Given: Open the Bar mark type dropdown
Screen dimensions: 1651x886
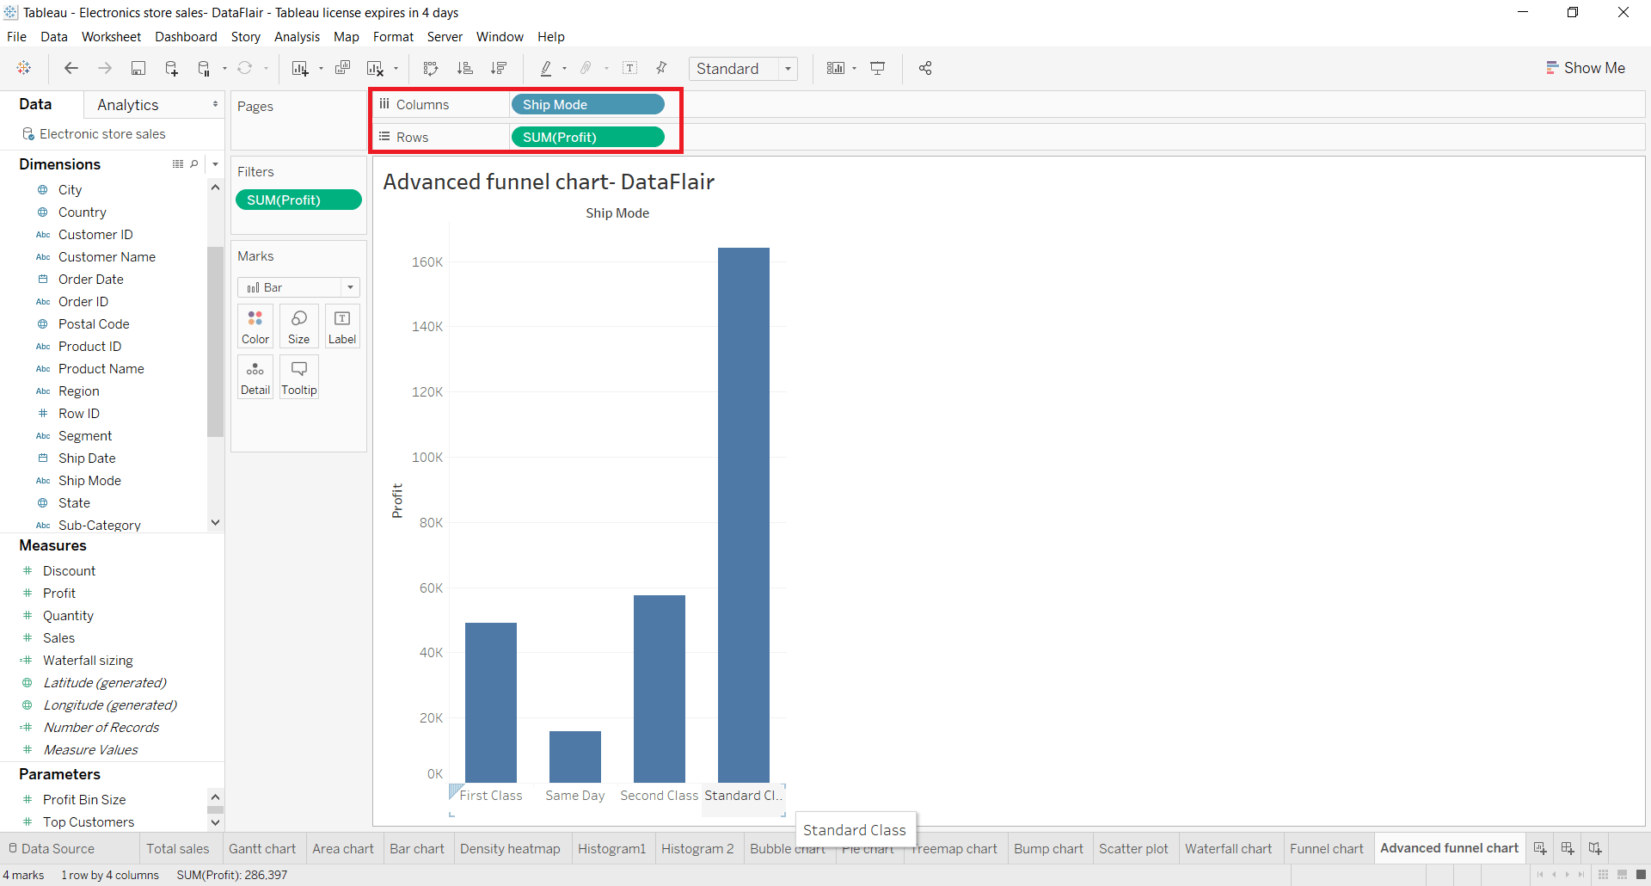Looking at the screenshot, I should click(351, 286).
